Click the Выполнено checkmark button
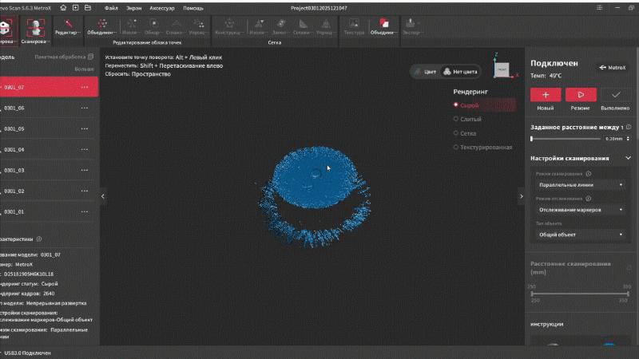This screenshot has height=359, width=639. [x=616, y=94]
